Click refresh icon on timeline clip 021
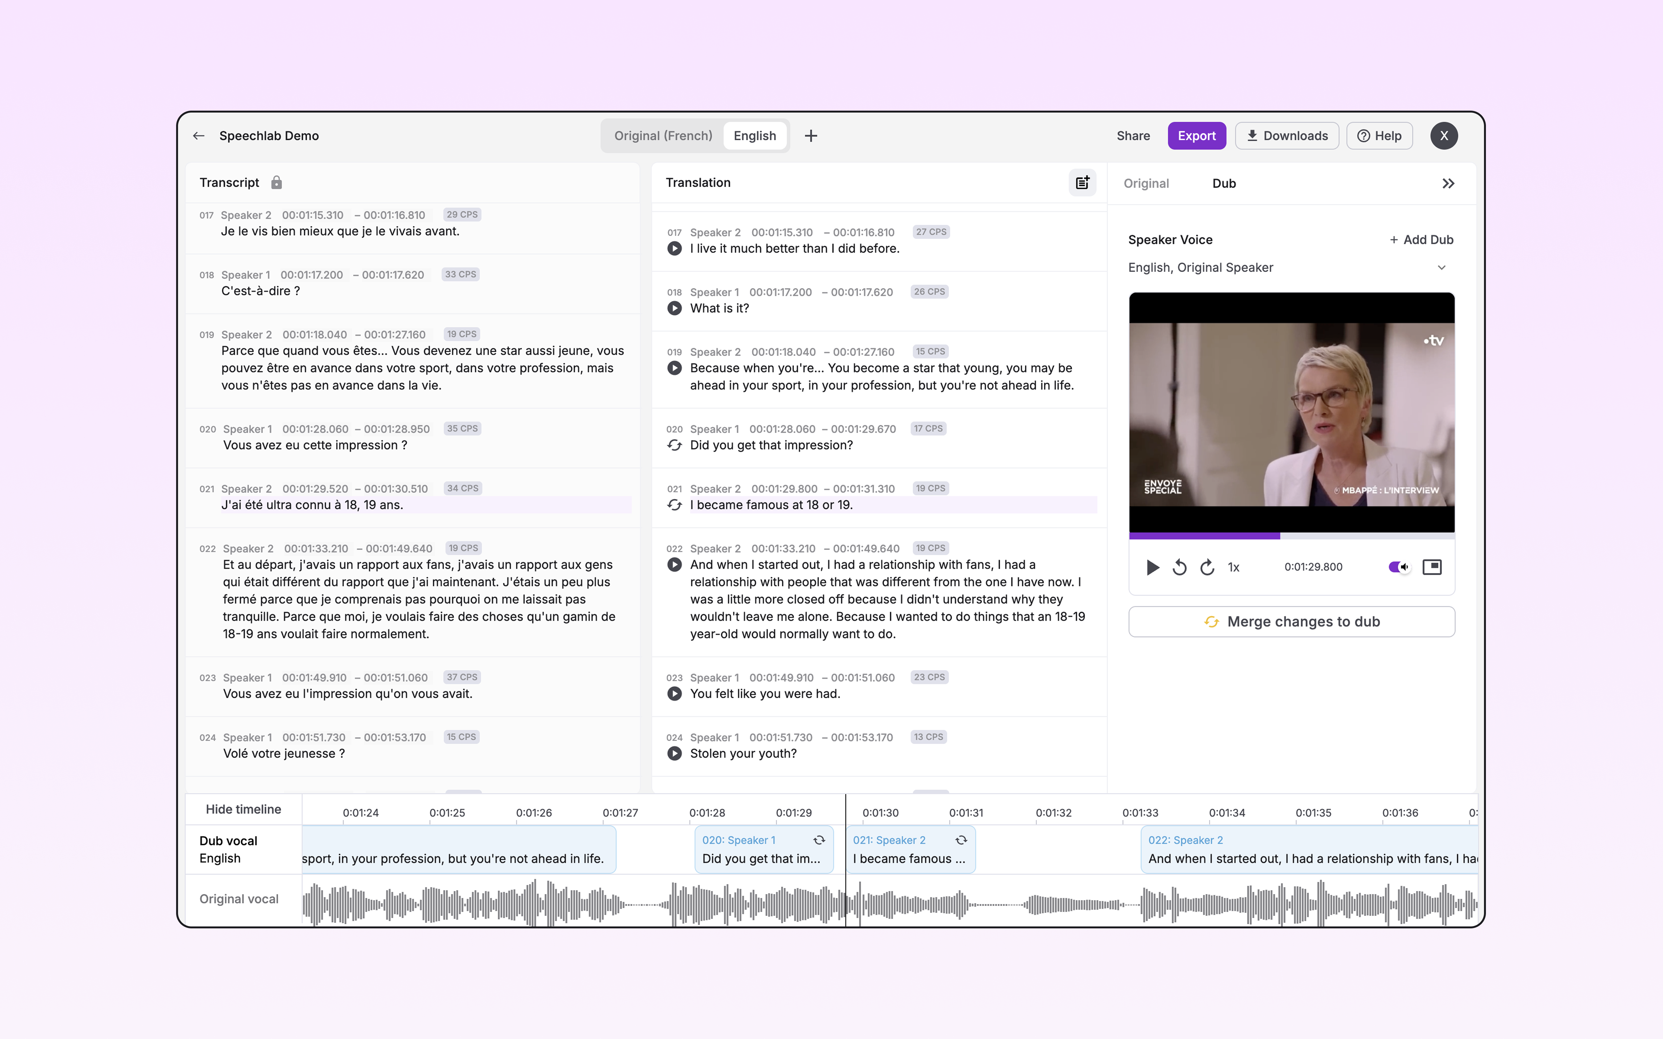 (961, 840)
